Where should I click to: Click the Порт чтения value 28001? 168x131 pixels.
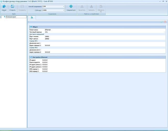click(x=47, y=36)
